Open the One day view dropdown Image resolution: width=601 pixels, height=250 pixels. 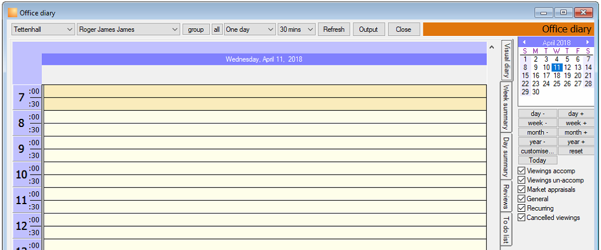coord(249,29)
